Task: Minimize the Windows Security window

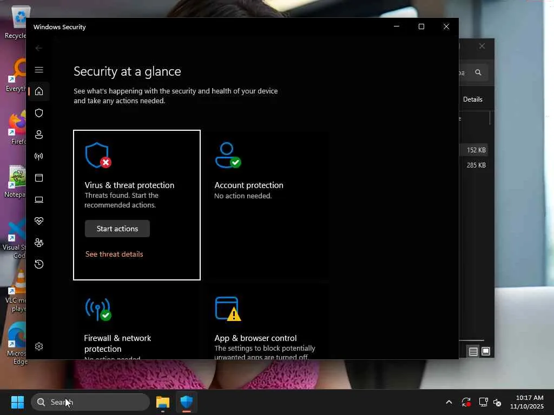Action: pyautogui.click(x=397, y=26)
